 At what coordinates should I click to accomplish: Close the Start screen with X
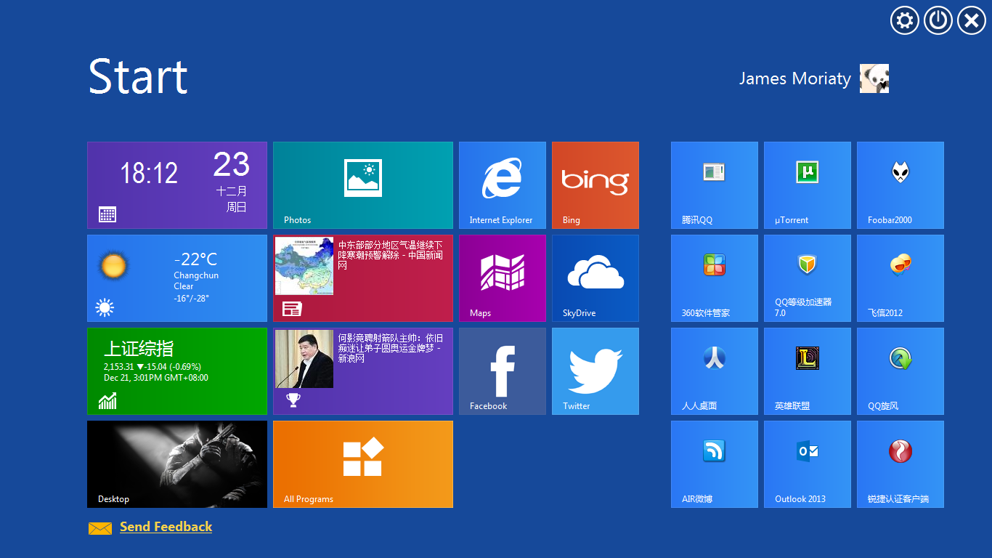coord(972,20)
